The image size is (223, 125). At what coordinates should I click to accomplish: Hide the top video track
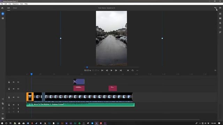coord(18,82)
